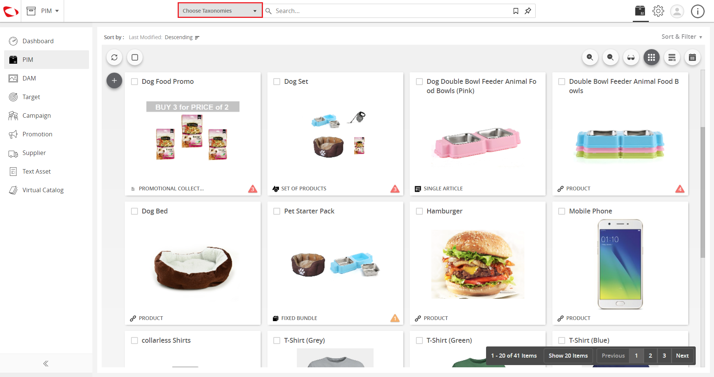Image resolution: width=714 pixels, height=377 pixels.
Task: Check the Dog Double Bowl Feeder Pink checkbox
Action: tap(419, 82)
